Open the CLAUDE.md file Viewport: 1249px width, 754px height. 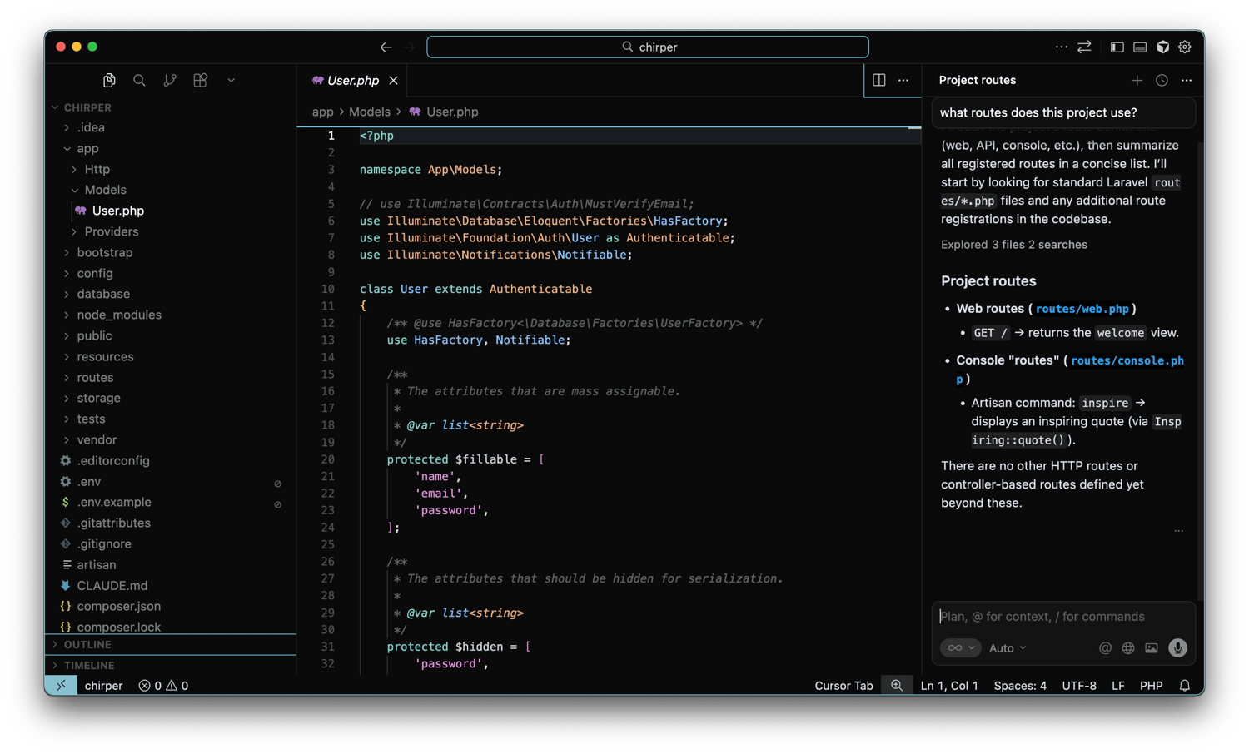[x=171, y=585]
